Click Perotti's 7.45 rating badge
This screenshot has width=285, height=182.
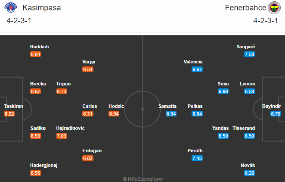coord(198,158)
